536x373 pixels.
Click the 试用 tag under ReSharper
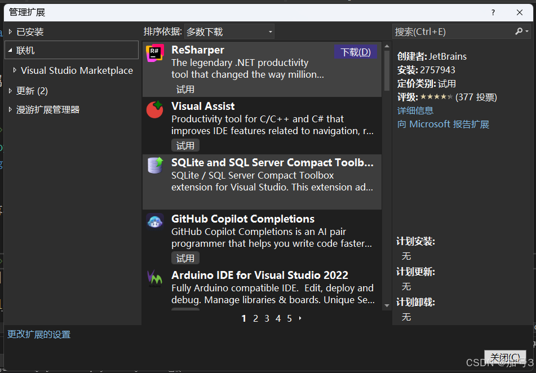tap(185, 90)
